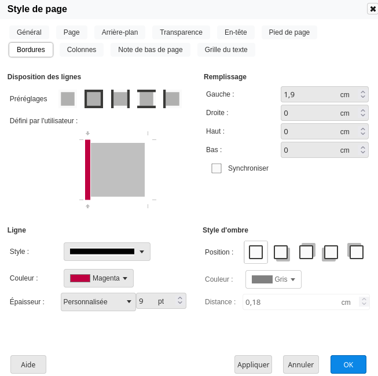Open the shadow Gris color dropdown
The height and width of the screenshot is (376, 378).
click(273, 279)
